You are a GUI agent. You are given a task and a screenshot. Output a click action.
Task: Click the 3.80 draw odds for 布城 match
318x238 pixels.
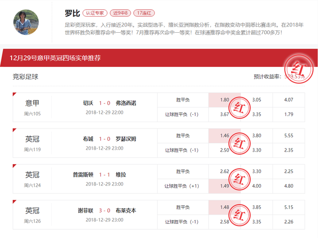coord(256,136)
